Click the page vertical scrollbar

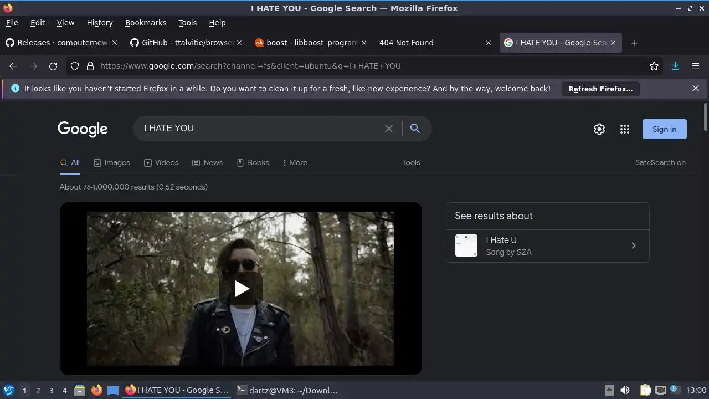(x=705, y=116)
